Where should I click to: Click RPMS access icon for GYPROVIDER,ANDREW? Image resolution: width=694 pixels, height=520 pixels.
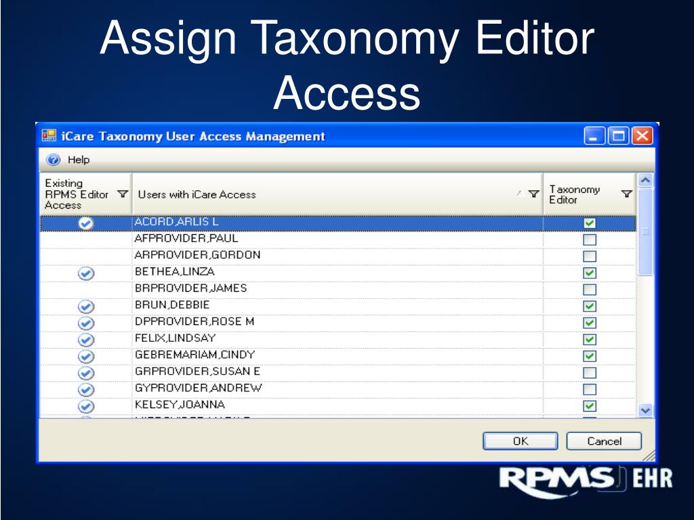point(86,389)
